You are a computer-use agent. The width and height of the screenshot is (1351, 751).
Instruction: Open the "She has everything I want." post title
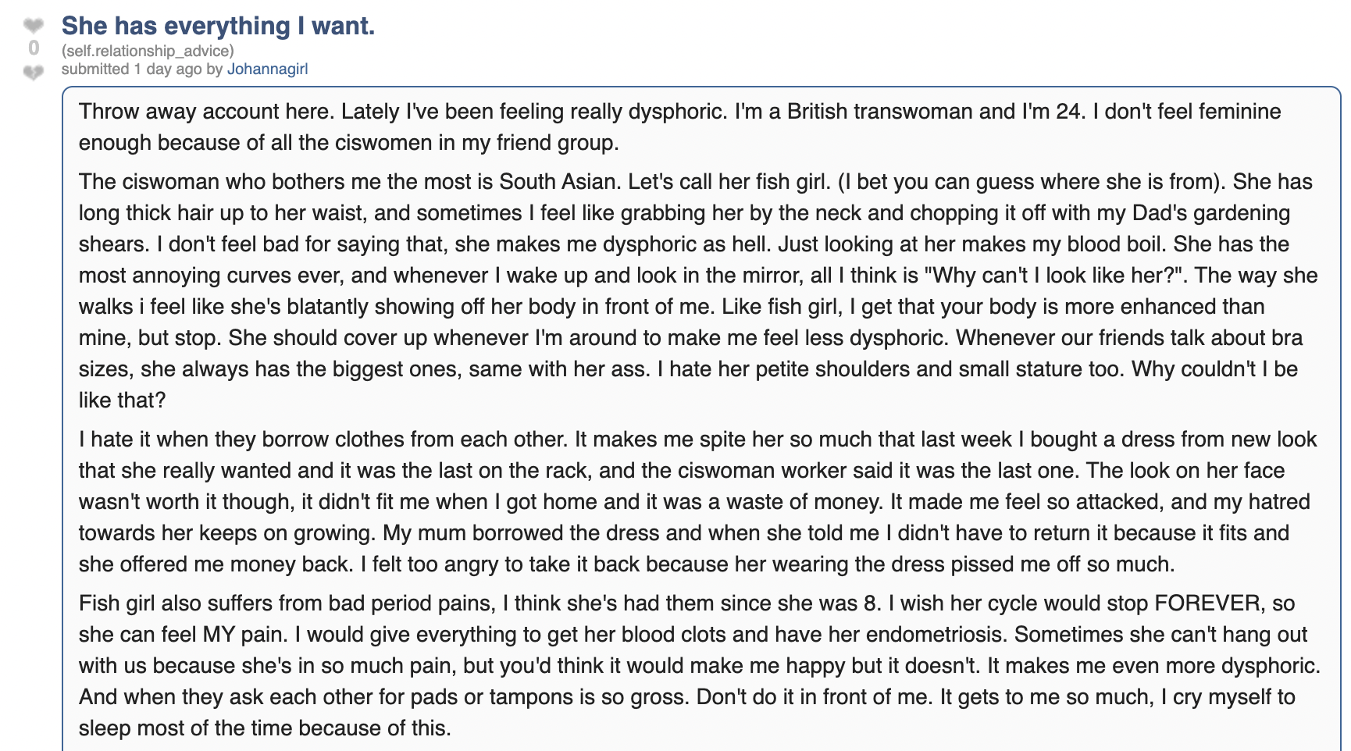coord(218,26)
